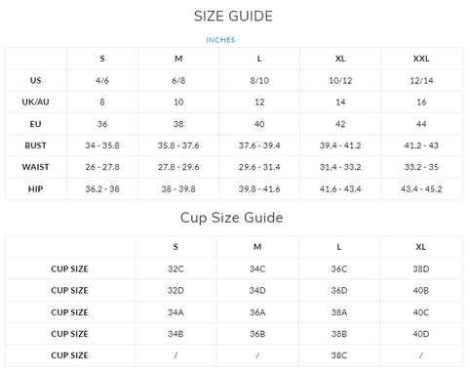Click the 38D cup size cell
468x372 pixels.
coord(421,269)
